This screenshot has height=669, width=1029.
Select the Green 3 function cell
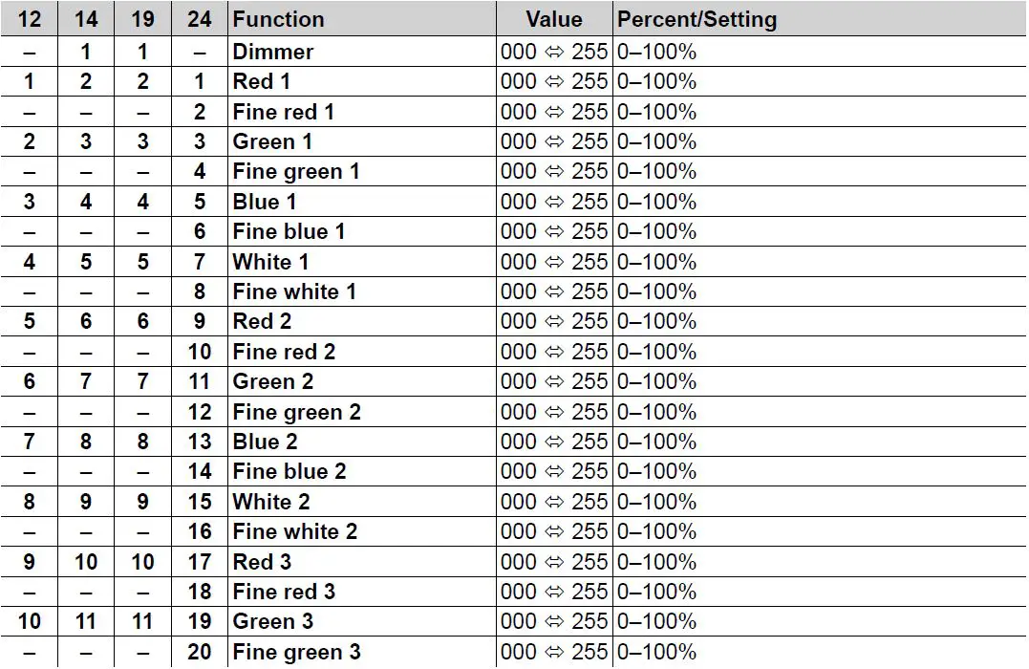coord(273,621)
